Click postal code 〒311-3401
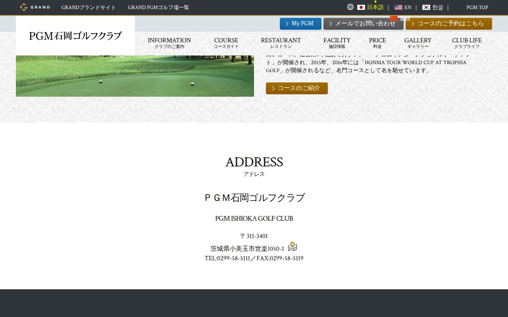This screenshot has height=317, width=508. [254, 236]
